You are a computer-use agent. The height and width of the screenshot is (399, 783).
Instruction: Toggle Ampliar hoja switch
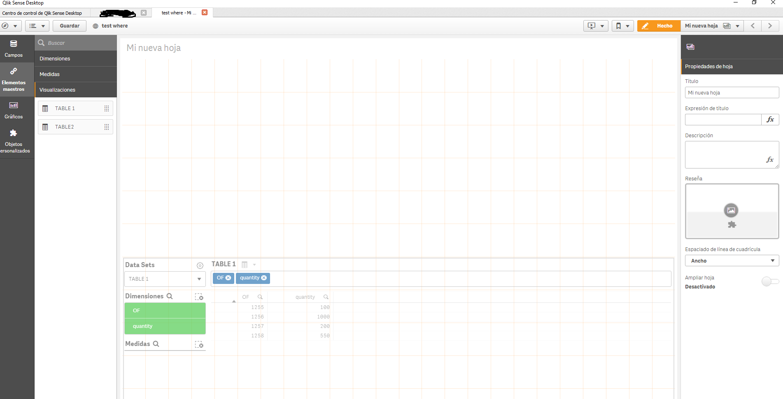[x=770, y=281]
